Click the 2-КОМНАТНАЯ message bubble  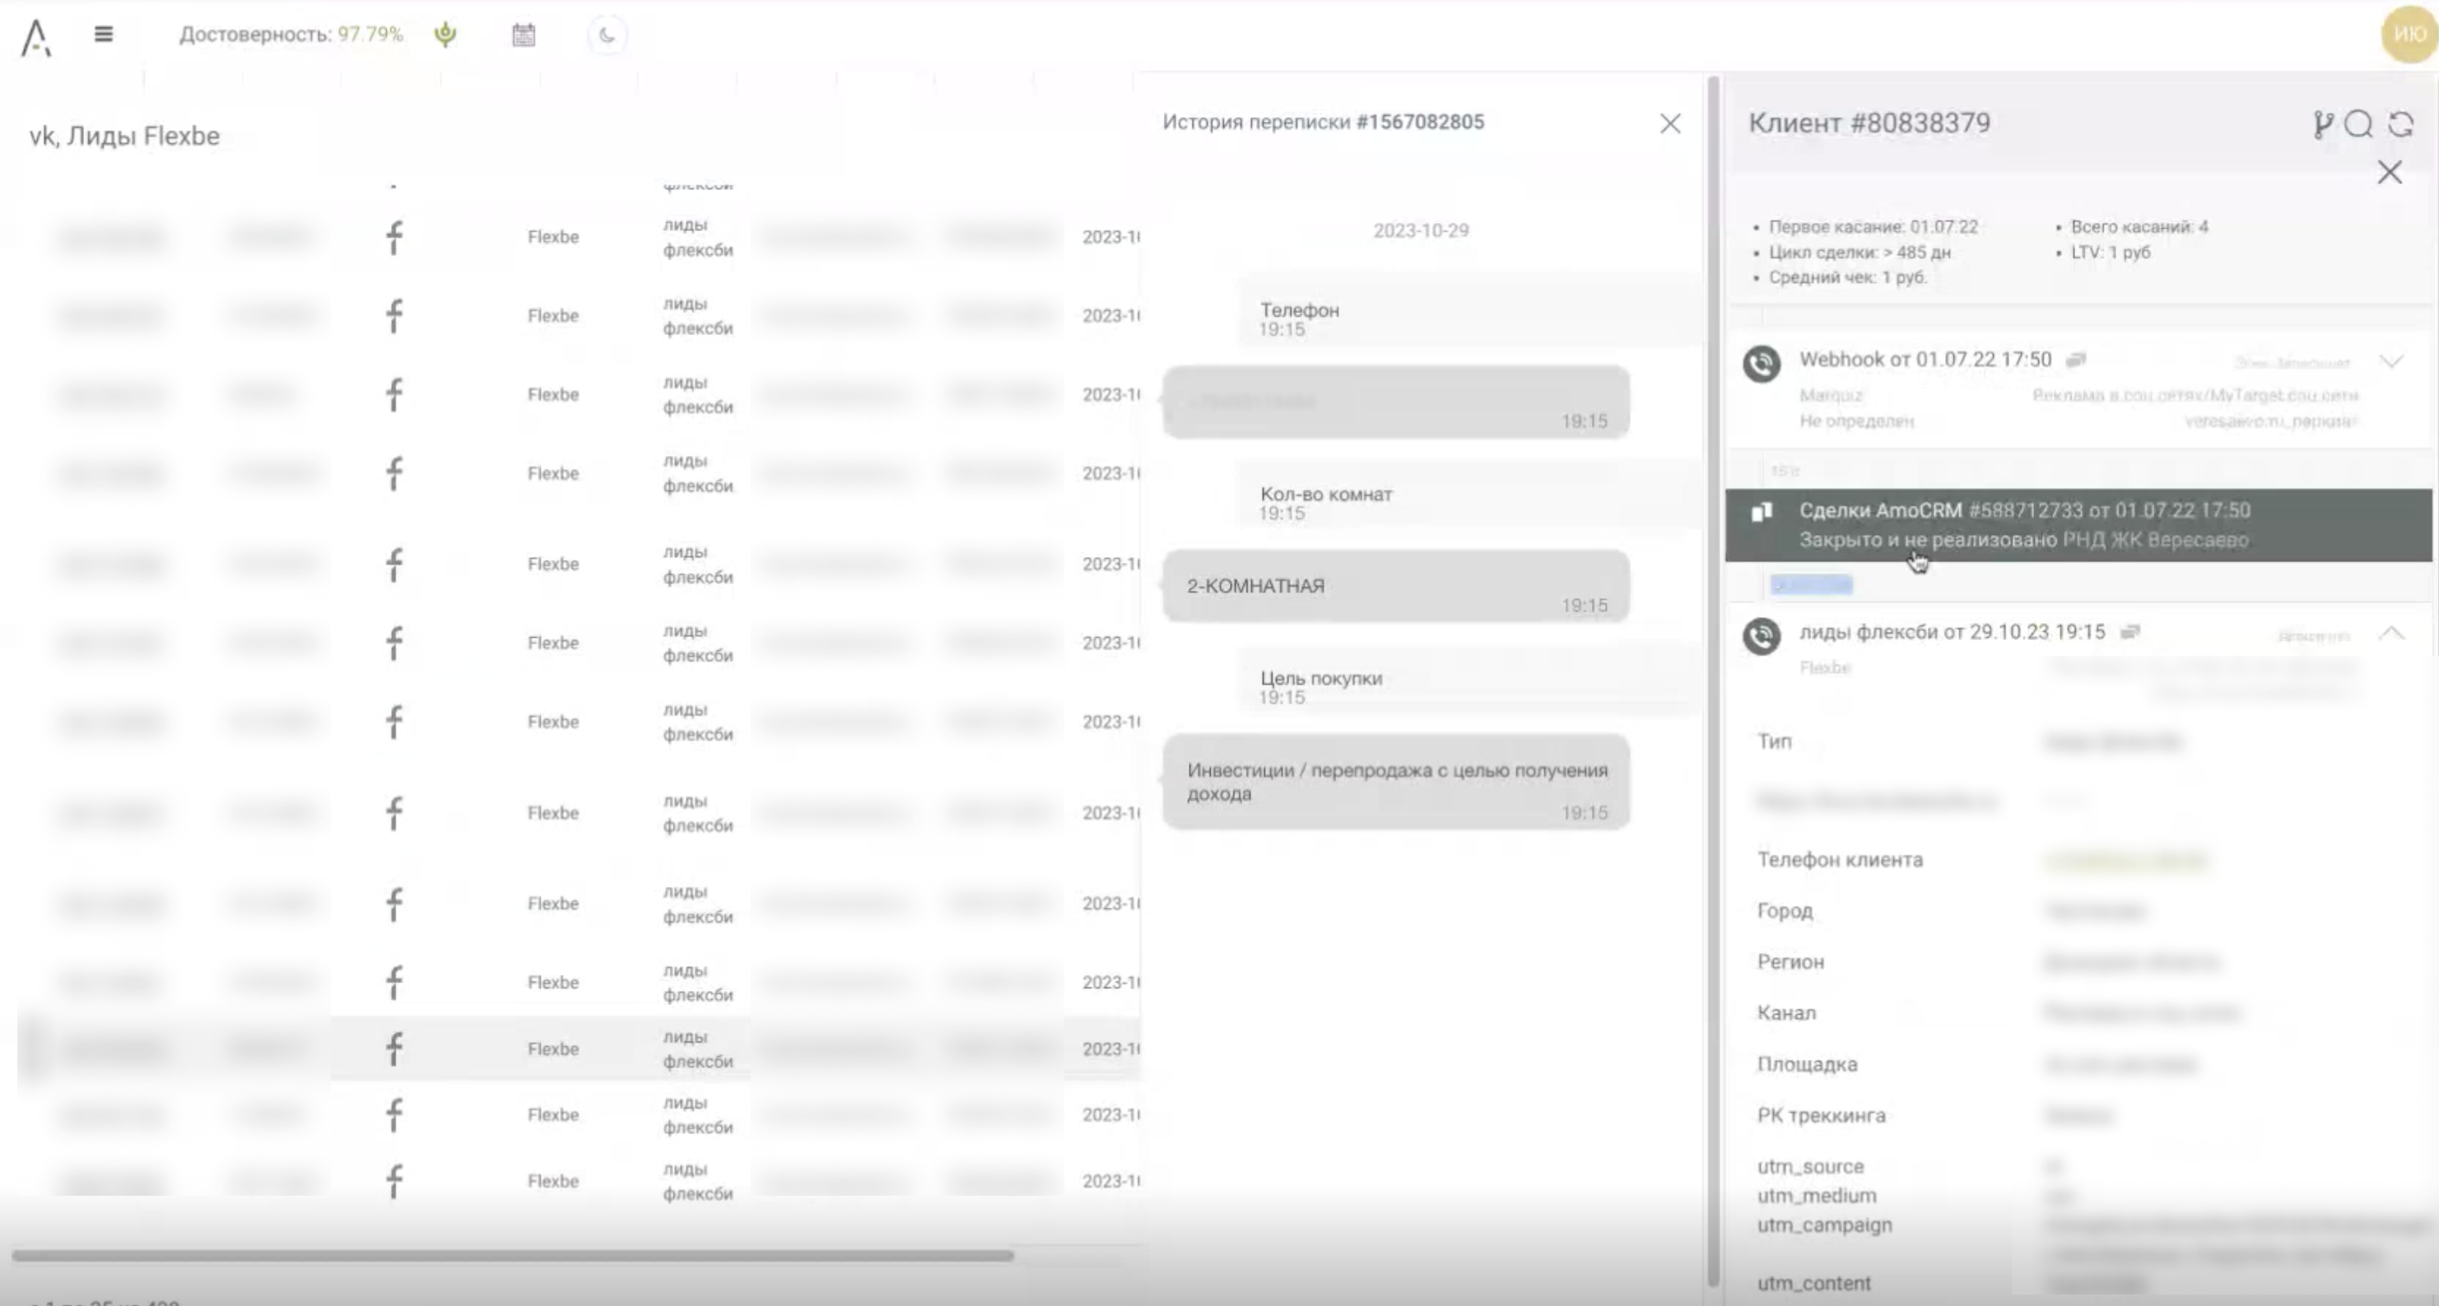[1395, 587]
